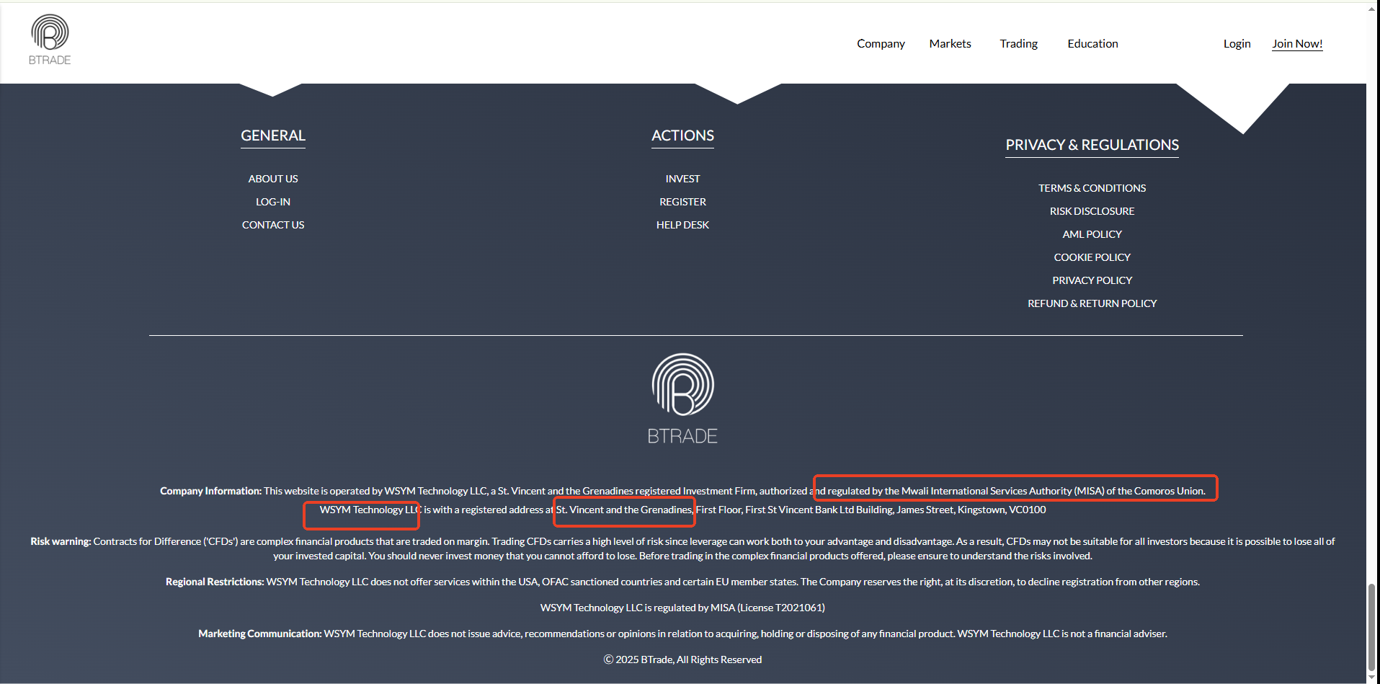Open the Contact Us link
The height and width of the screenshot is (684, 1380).
click(273, 225)
